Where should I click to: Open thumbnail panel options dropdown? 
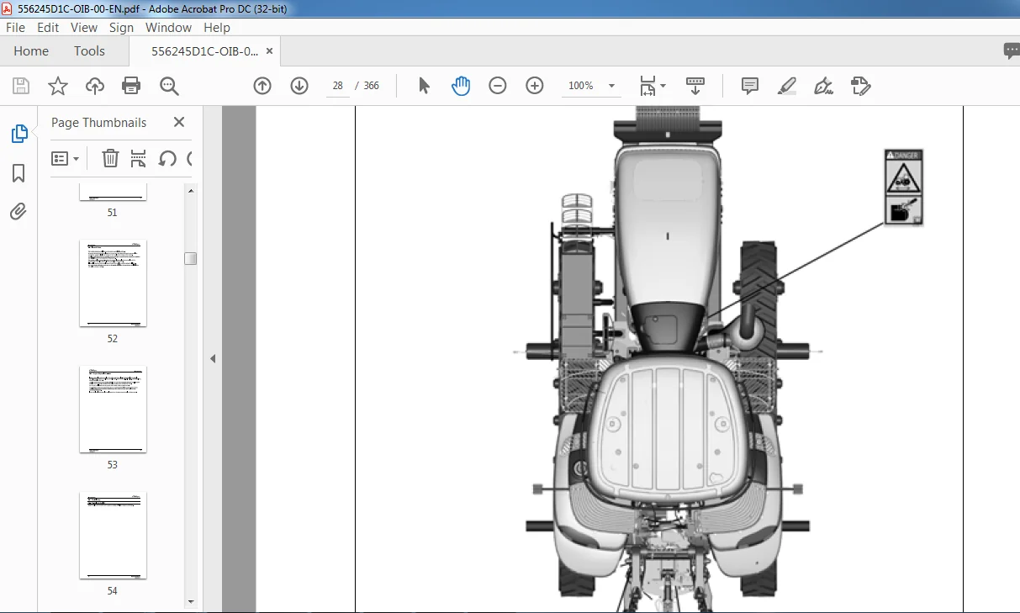click(66, 158)
